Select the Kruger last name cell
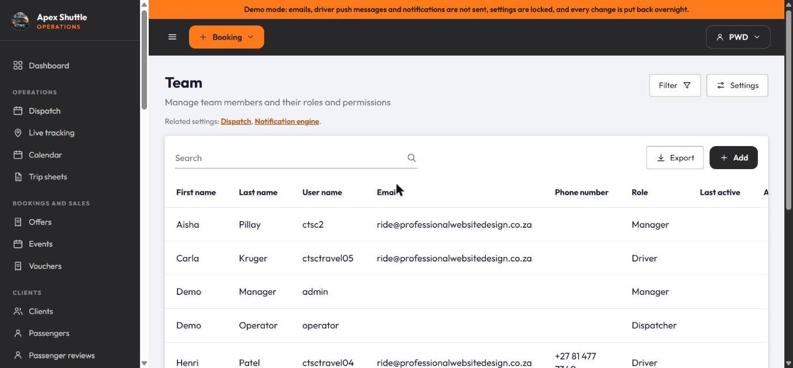This screenshot has width=793, height=368. [253, 258]
